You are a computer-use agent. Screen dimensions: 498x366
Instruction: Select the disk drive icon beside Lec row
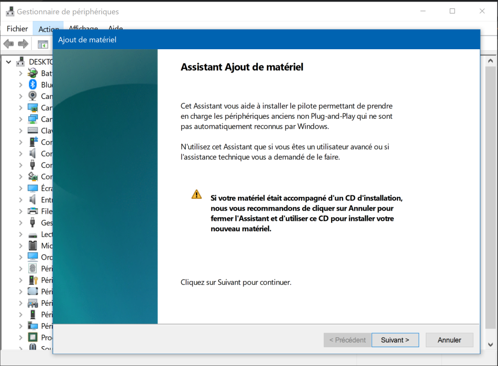33,235
